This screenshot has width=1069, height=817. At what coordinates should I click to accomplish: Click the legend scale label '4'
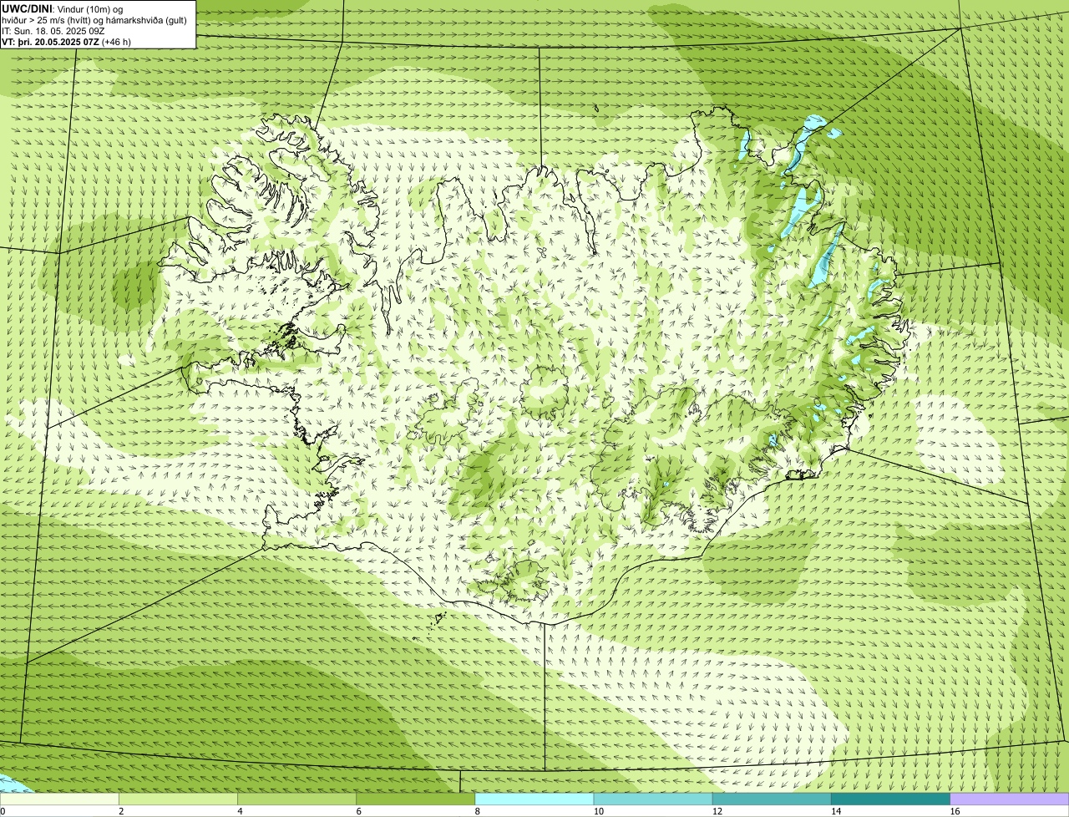click(x=240, y=811)
